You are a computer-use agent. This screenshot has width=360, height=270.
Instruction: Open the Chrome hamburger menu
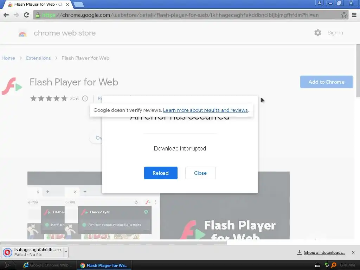tap(354, 15)
